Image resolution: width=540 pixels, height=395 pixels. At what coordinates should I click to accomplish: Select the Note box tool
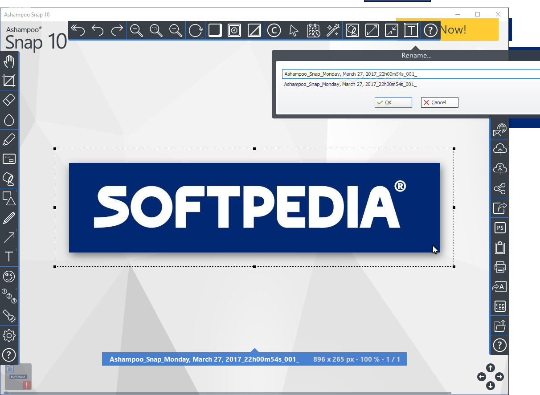pos(9,159)
